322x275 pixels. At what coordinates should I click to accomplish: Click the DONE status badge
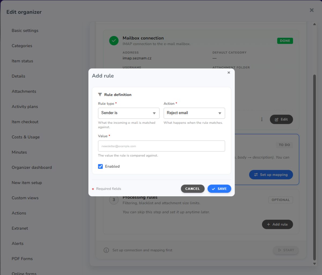[285, 41]
